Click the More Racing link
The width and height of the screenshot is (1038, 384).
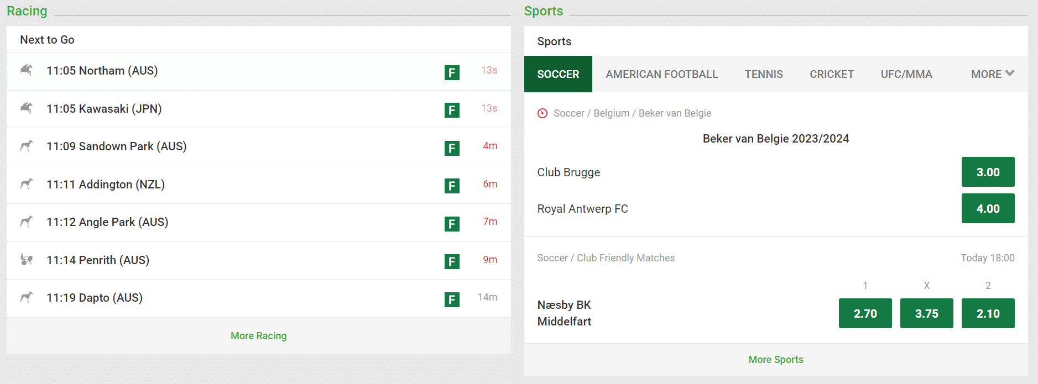[258, 335]
